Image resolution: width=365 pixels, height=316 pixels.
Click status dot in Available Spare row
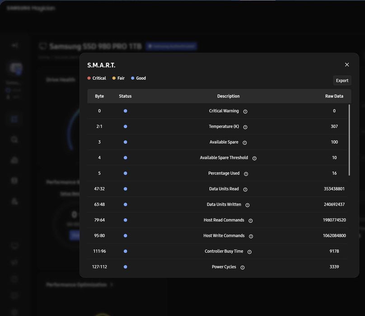point(125,142)
